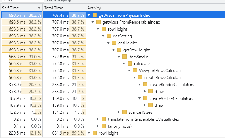Click the createVisibleCalculators color square
The height and width of the screenshot is (138, 225).
(145, 98)
